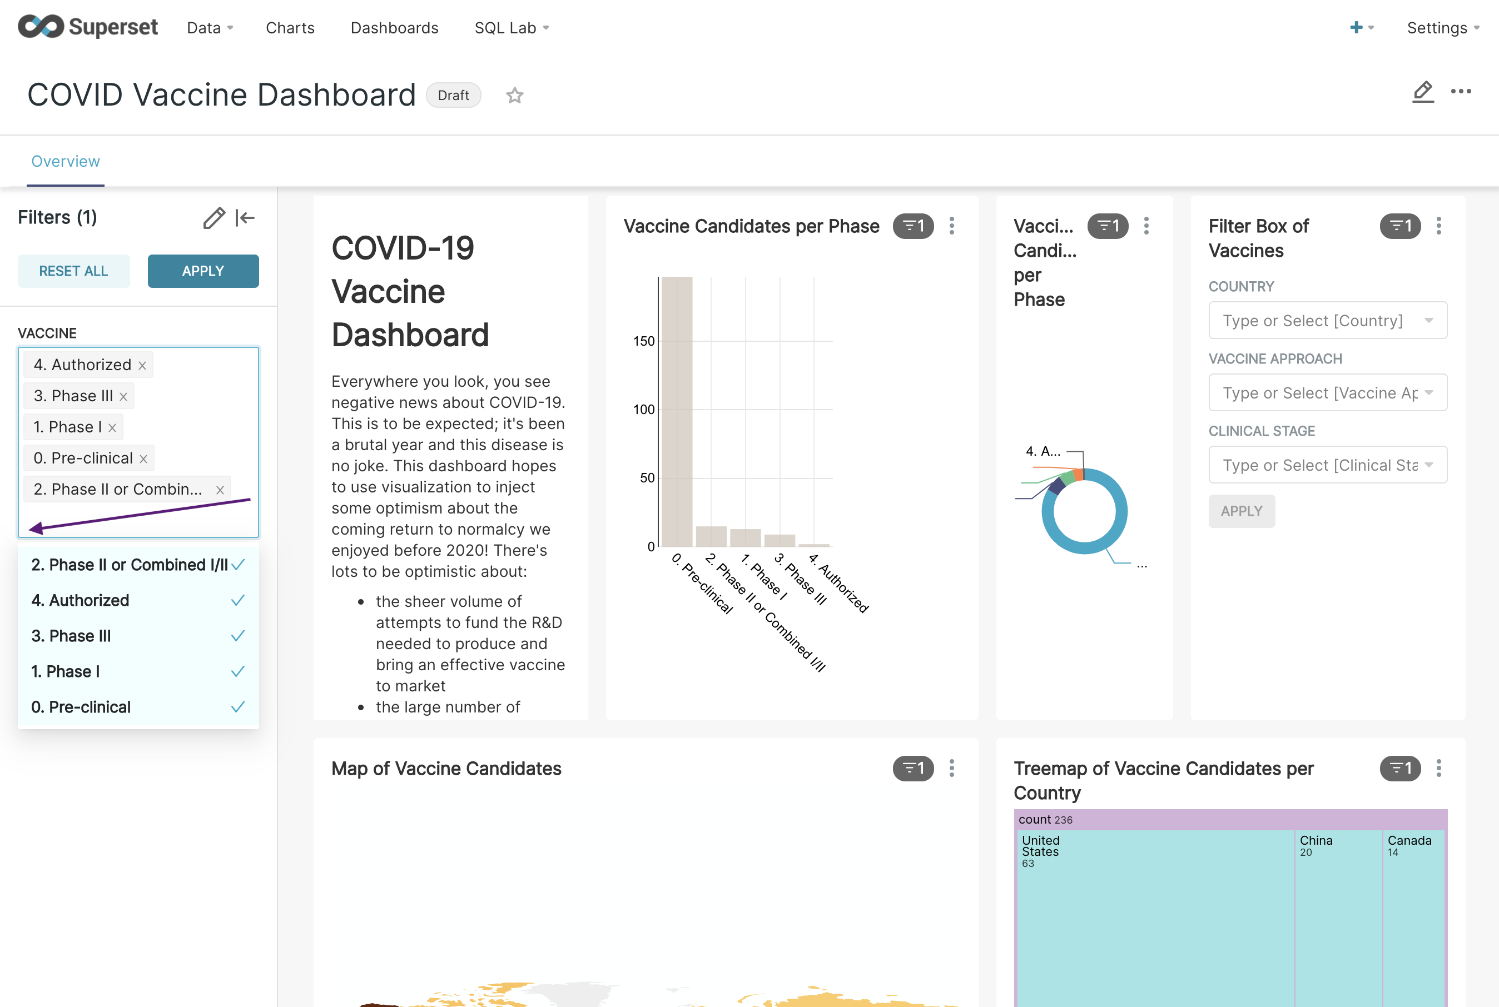1499x1007 pixels.
Task: Edit filters using the pencil icon in Filters panel
Action: [x=214, y=218]
